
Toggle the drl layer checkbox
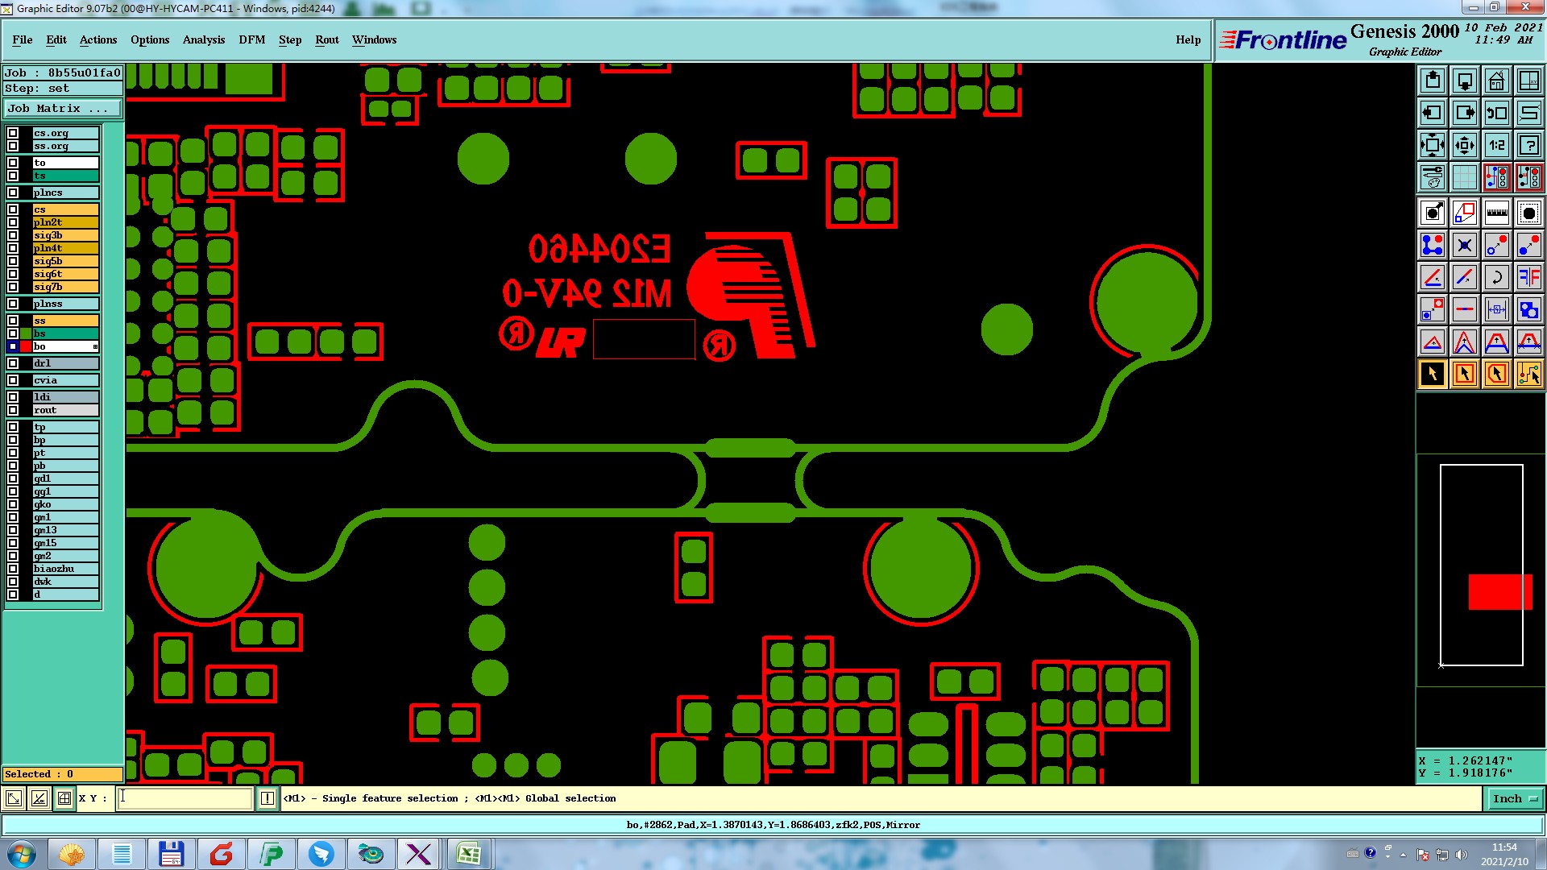[x=13, y=363]
